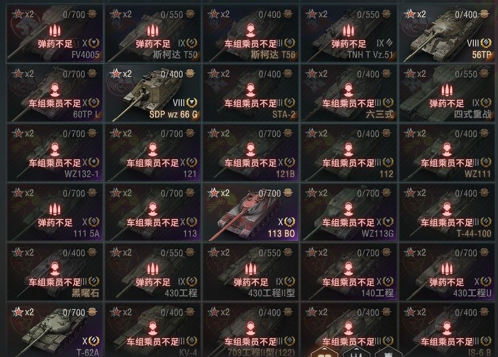Click the tank destroyer class icon on WZ113G

point(388,222)
